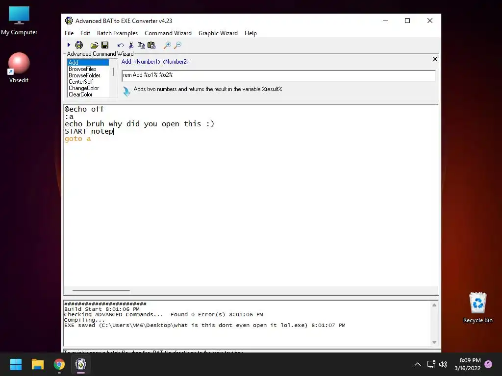The width and height of the screenshot is (502, 376).
Task: Click the '@echo off' line in the editor
Action: pos(84,109)
